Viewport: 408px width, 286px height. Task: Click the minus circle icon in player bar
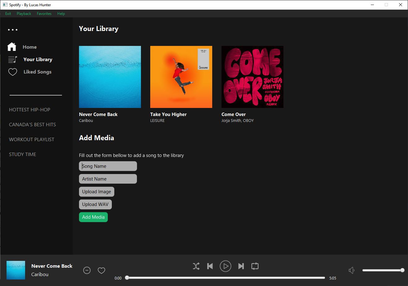pos(87,270)
